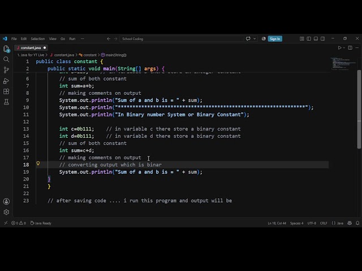
Task: Place cursor on 'int sum=c+d;' line
Action: point(77,151)
